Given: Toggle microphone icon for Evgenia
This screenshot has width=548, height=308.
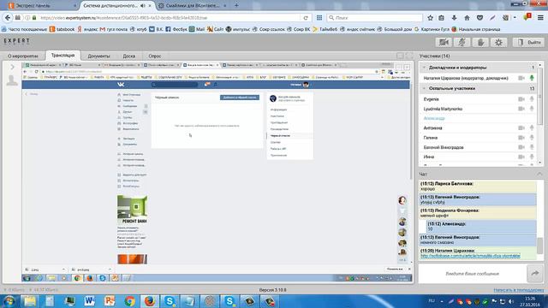Looking at the screenshot, I should click(532, 99).
